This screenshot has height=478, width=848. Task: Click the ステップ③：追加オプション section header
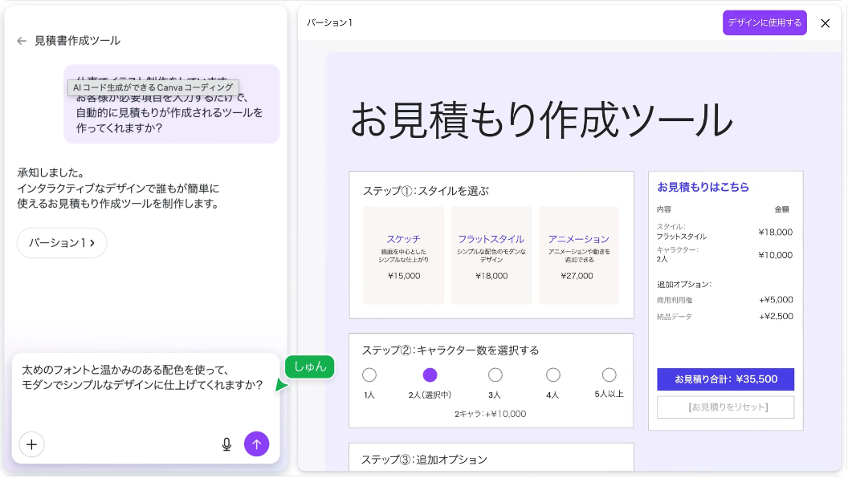[424, 460]
